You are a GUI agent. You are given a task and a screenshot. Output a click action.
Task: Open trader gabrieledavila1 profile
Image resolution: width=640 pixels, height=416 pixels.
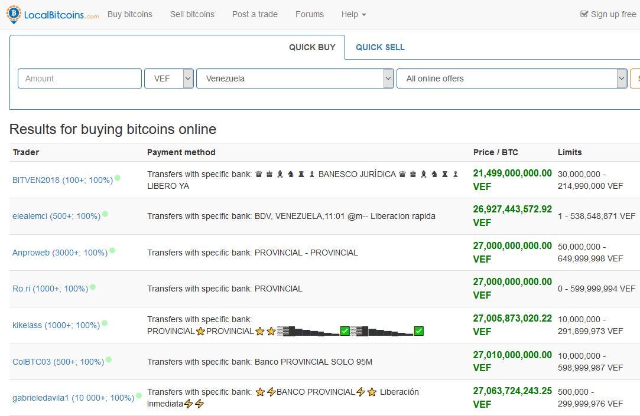click(x=73, y=398)
